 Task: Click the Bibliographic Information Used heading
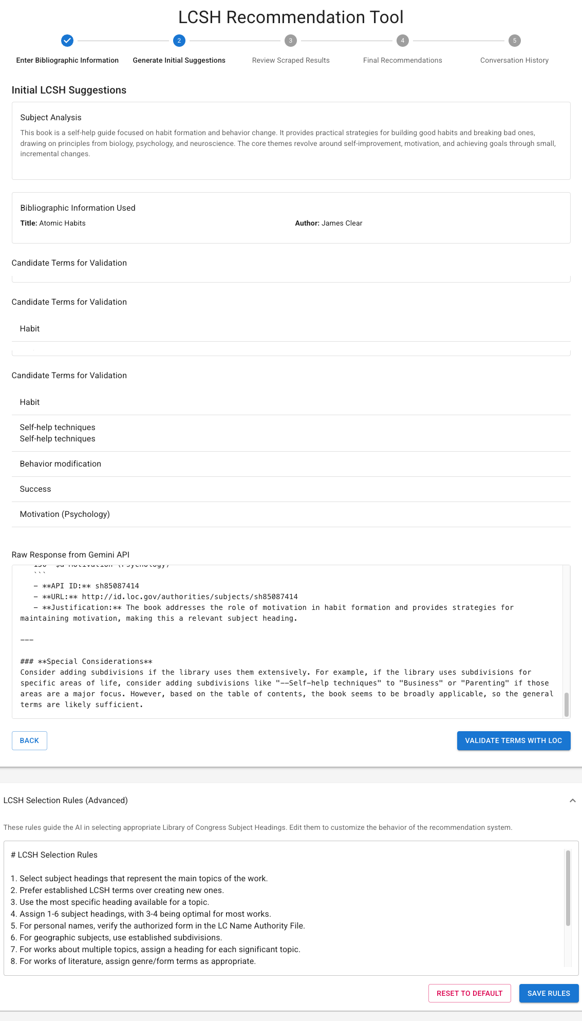pos(78,208)
